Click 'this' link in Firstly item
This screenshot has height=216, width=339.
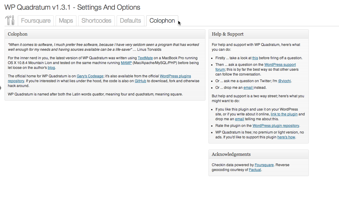click(x=255, y=58)
